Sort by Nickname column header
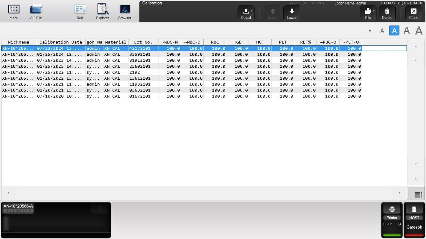 [x=19, y=42]
